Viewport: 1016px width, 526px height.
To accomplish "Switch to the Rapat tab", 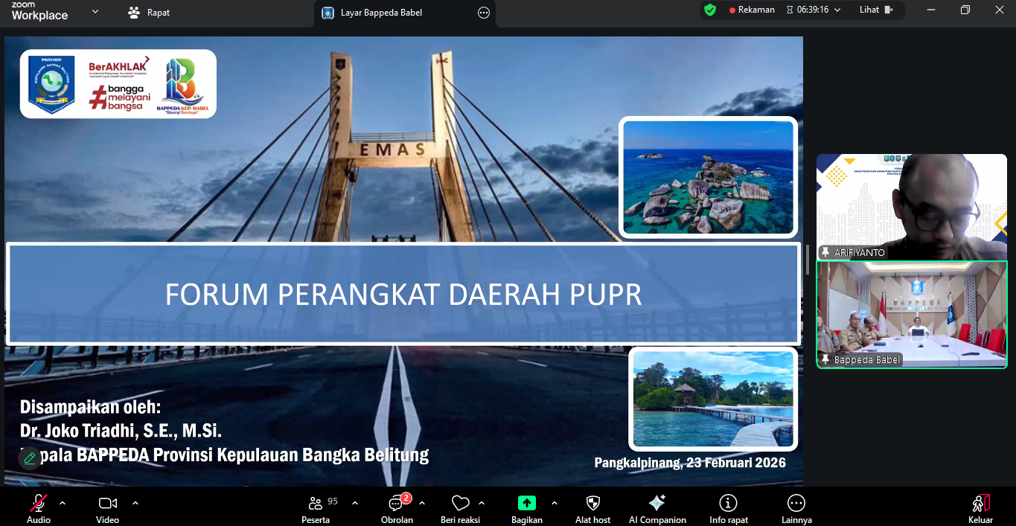I will tap(150, 13).
